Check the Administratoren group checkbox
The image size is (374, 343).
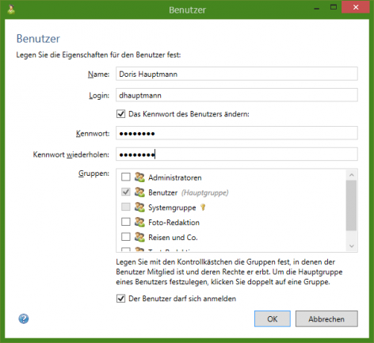pos(126,177)
